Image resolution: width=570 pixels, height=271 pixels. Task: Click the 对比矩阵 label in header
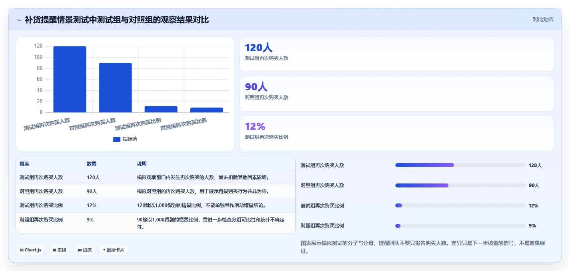(x=543, y=20)
